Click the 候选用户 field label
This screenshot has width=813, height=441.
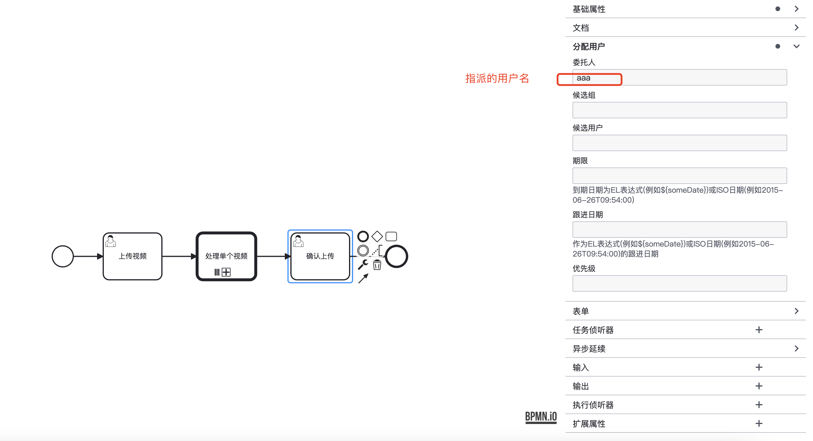(588, 128)
